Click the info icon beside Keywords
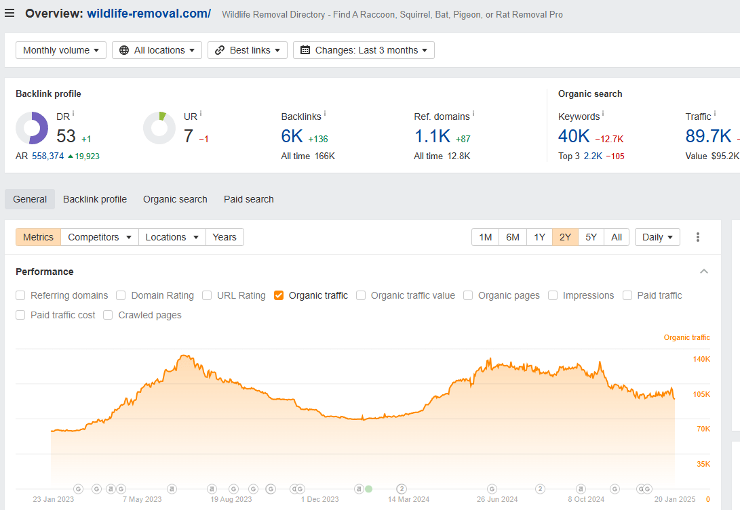Image resolution: width=740 pixels, height=510 pixels. 603,114
